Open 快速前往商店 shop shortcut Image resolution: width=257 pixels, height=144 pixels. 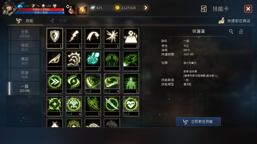point(235,21)
